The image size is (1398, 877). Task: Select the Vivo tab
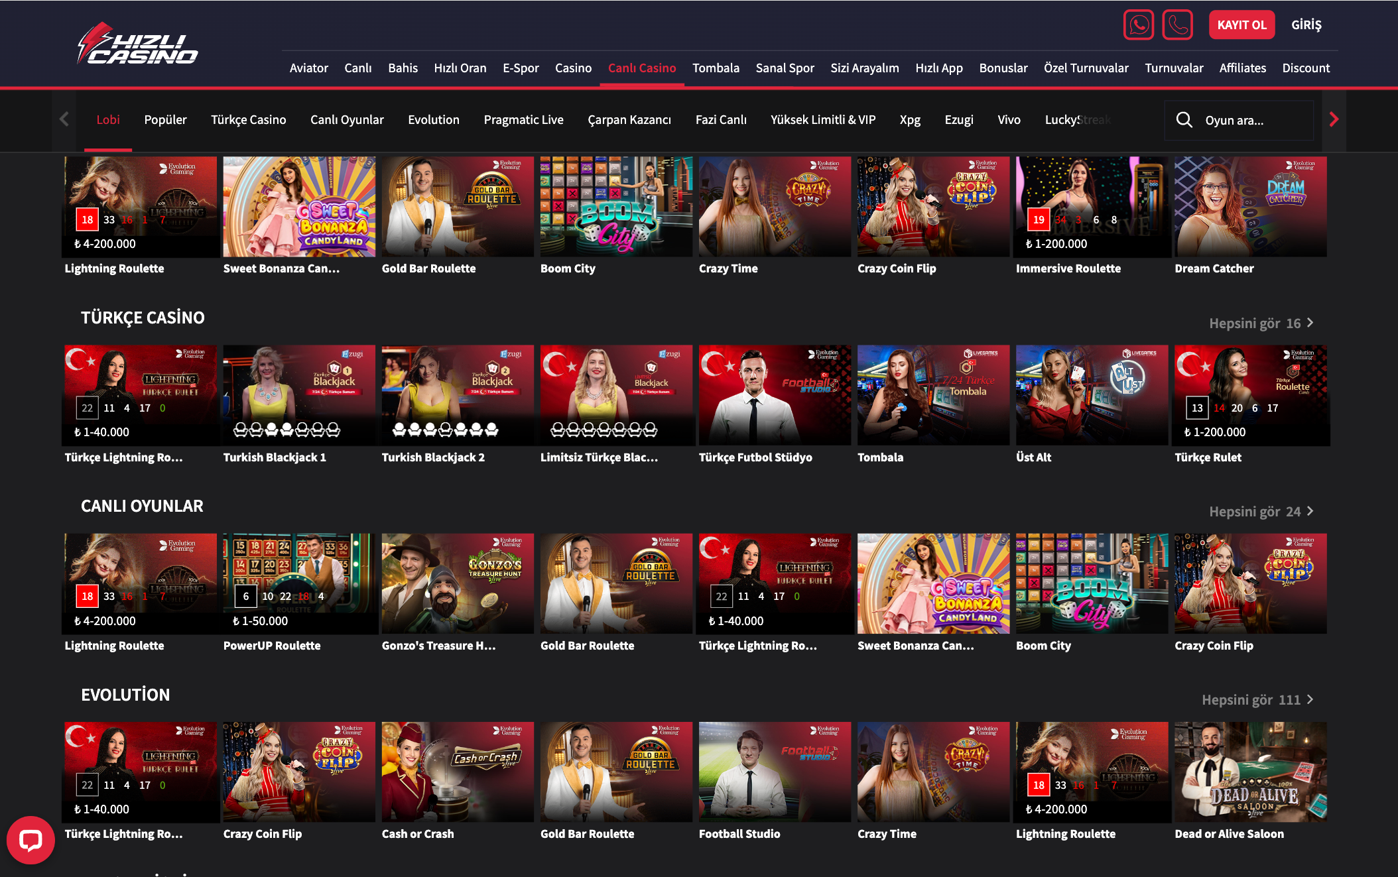tap(1009, 120)
